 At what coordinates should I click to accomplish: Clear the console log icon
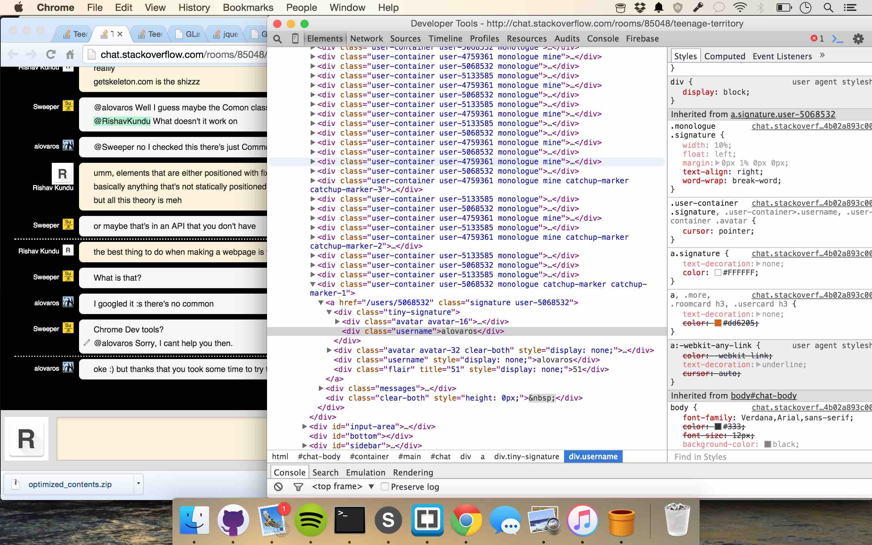coord(278,487)
